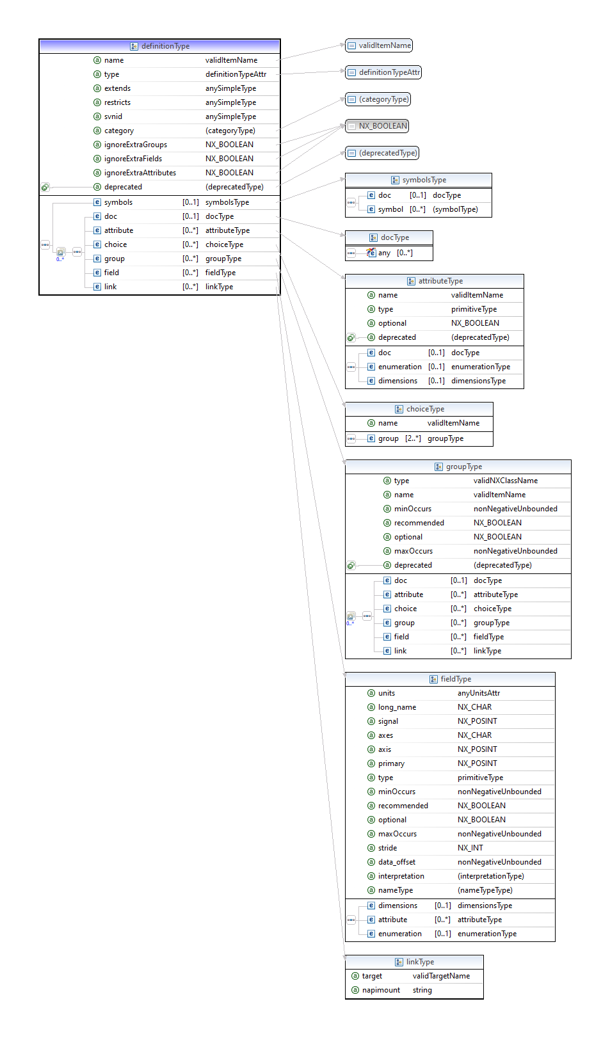Click the 0..* choice compositor icon in definitionType
The width and height of the screenshot is (610, 1038).
point(61,252)
